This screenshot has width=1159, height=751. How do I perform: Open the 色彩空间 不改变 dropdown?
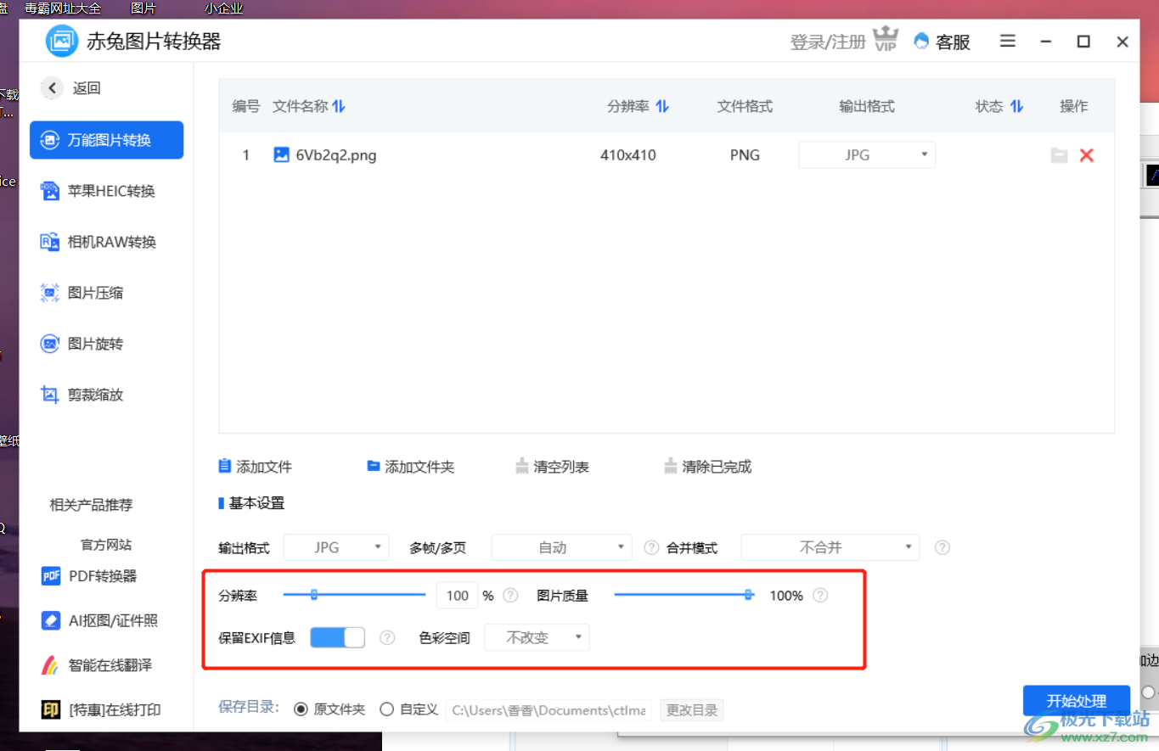(x=537, y=637)
